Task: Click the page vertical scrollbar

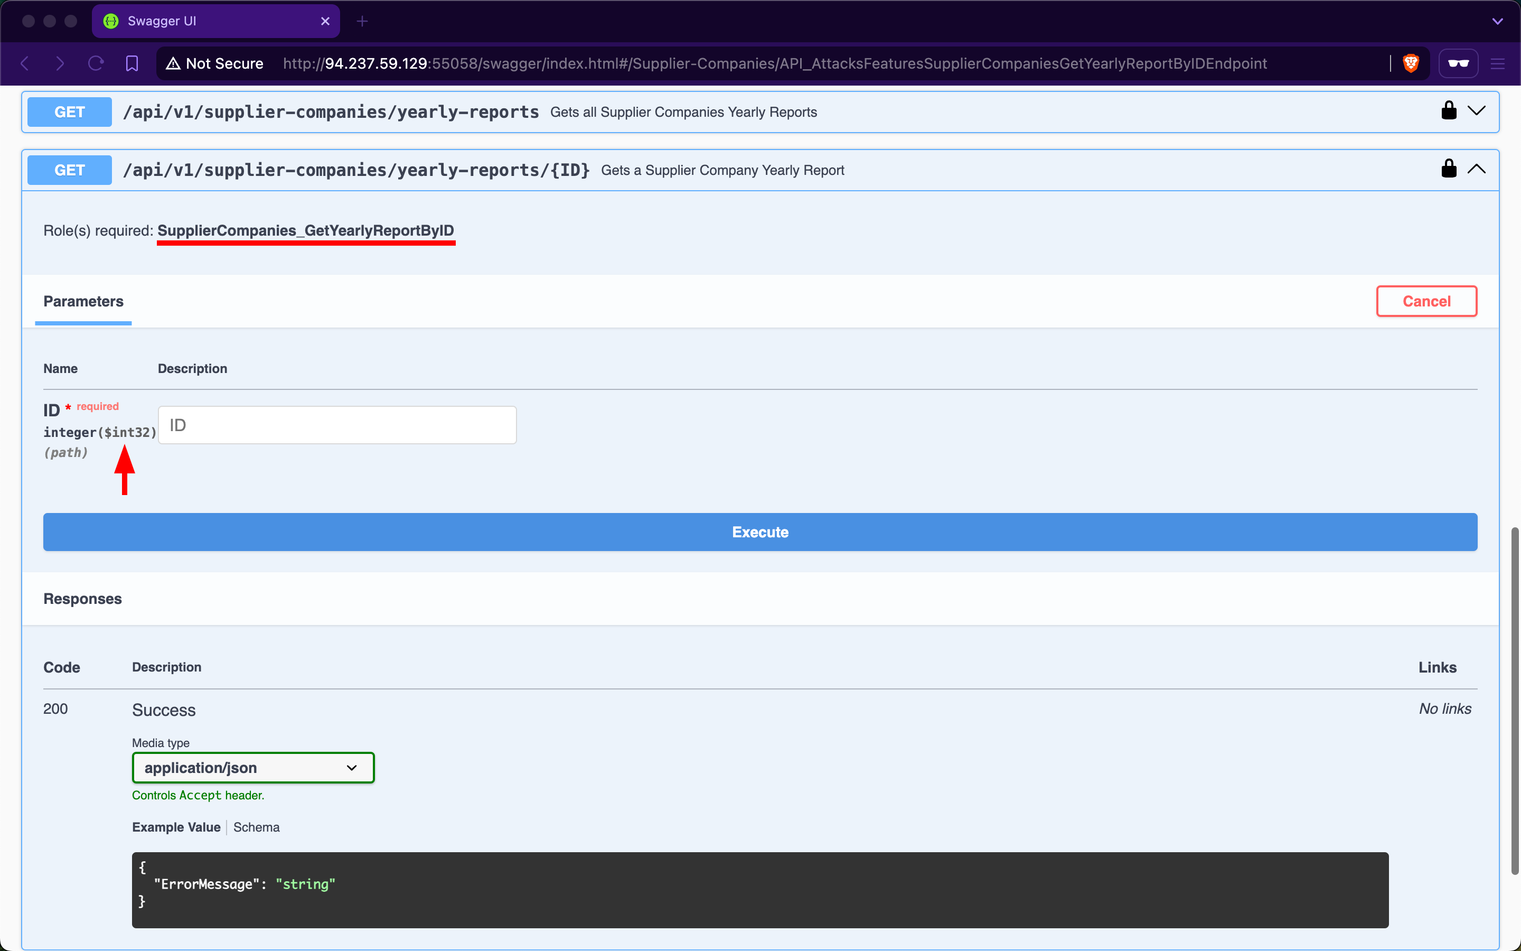Action: pos(1515,701)
